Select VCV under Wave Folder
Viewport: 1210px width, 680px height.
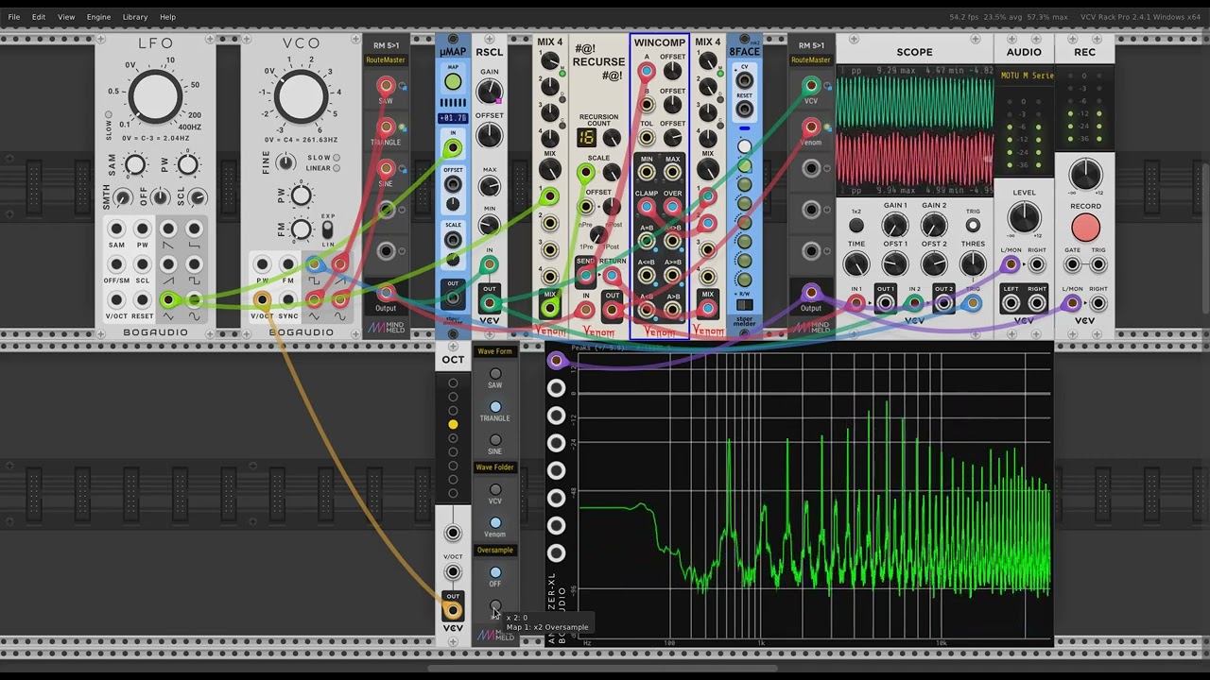tap(495, 490)
